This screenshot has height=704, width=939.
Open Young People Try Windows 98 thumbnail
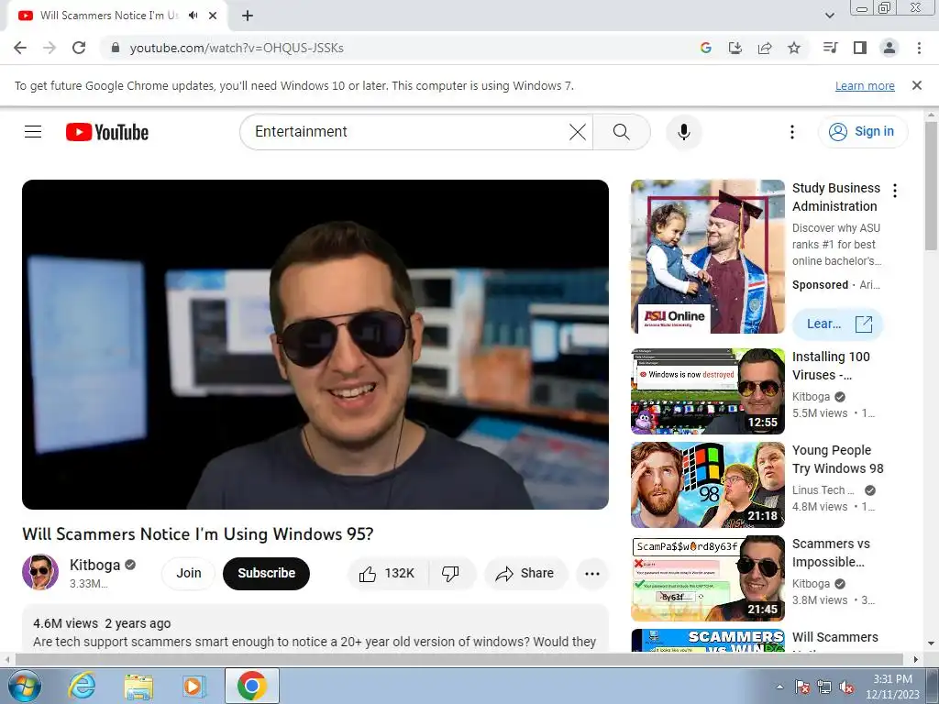click(x=707, y=484)
